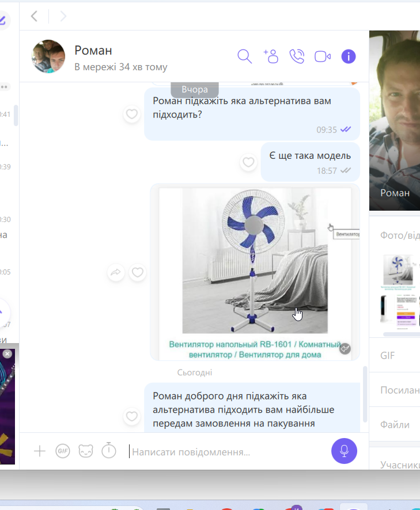Screen dimensions: 420x510
Task: Click the compose new message icon
Action: pyautogui.click(x=3, y=20)
